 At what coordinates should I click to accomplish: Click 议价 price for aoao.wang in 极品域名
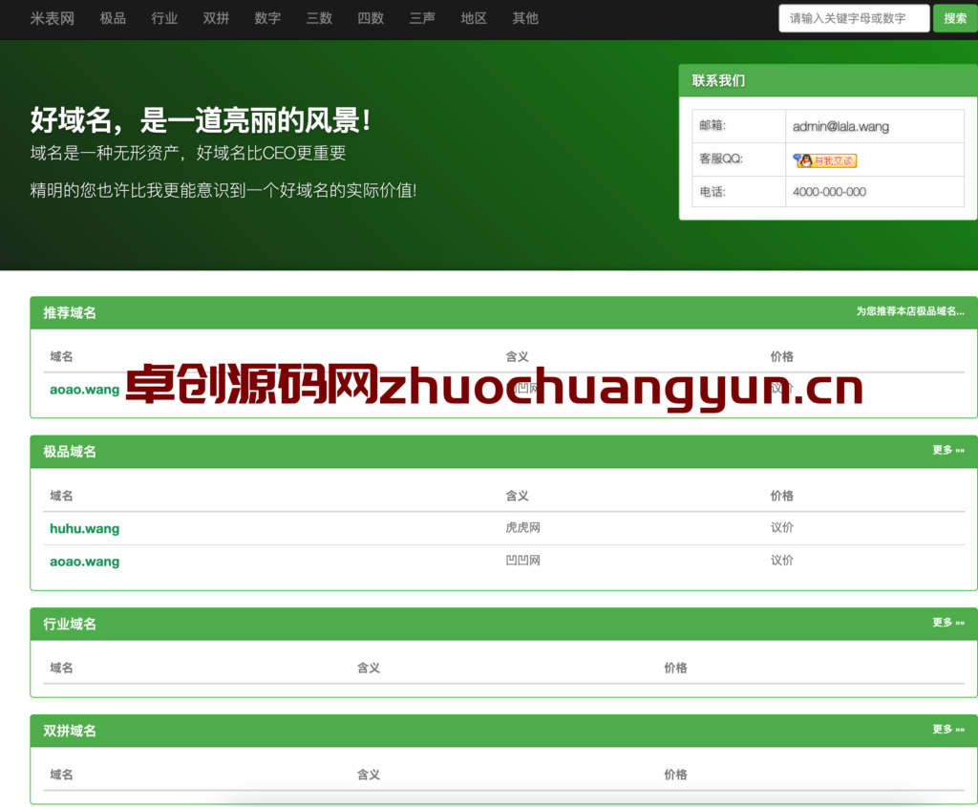(x=781, y=561)
